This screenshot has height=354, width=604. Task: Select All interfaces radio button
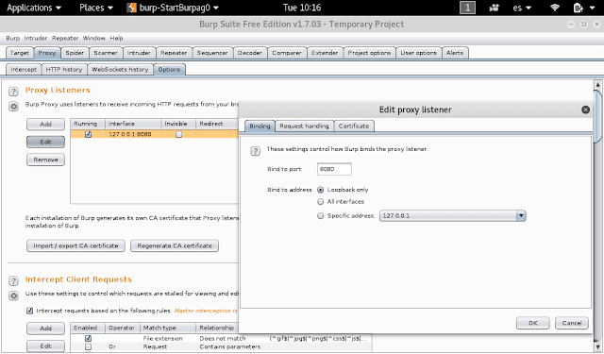(x=320, y=201)
